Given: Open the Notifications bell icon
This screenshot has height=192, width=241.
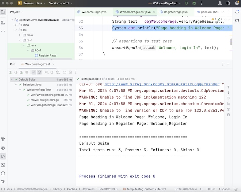Looking at the screenshot, I should click(237, 12).
